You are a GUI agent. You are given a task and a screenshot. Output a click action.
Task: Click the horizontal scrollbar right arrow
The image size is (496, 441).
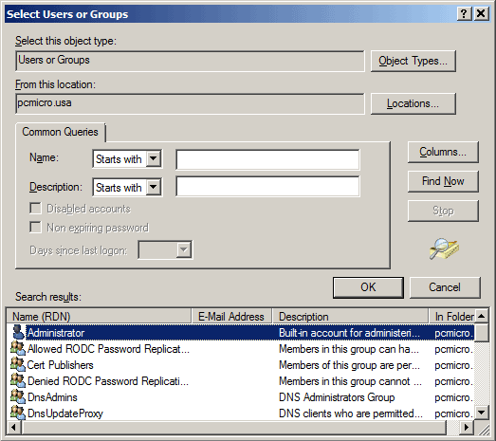pos(466,428)
